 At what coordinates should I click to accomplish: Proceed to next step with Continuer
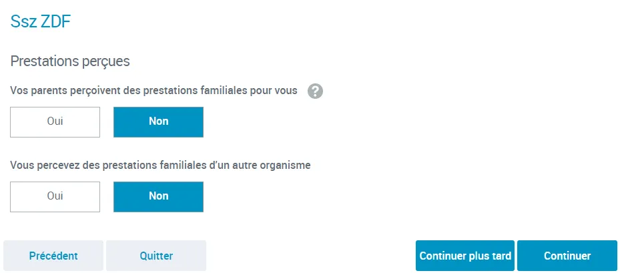(567, 256)
